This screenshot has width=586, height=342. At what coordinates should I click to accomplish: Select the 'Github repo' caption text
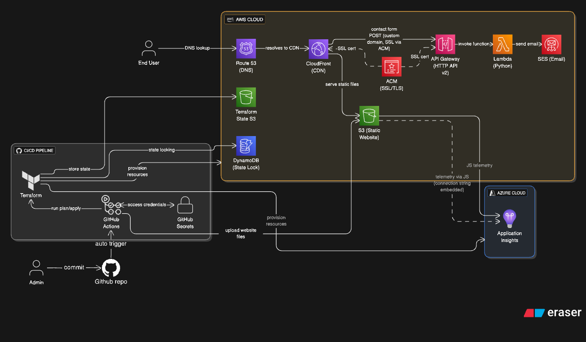click(x=111, y=282)
